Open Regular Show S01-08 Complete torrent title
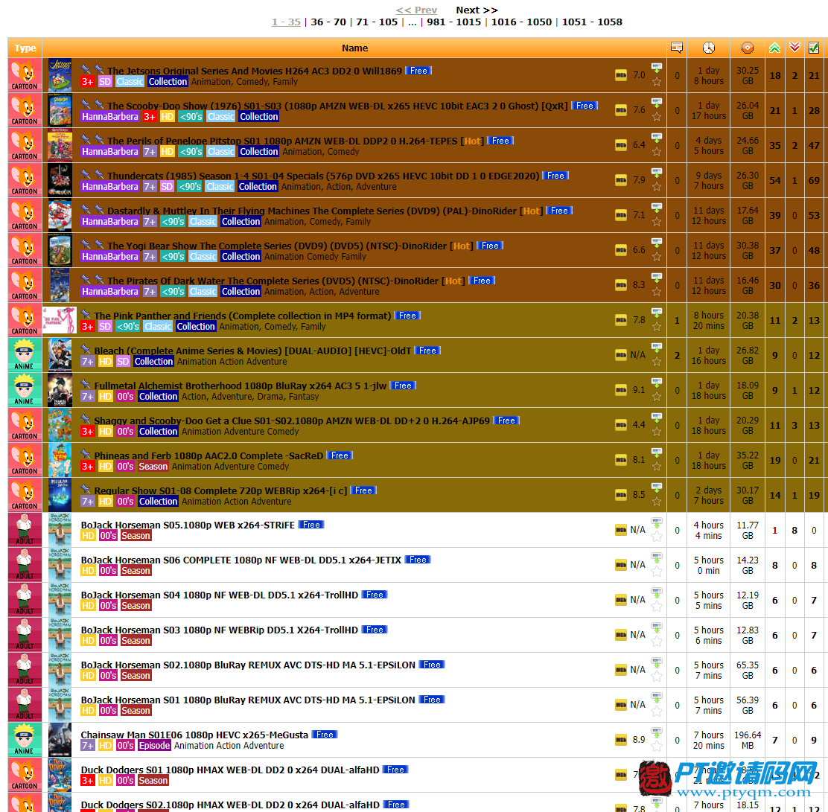828x812 pixels. tap(220, 490)
